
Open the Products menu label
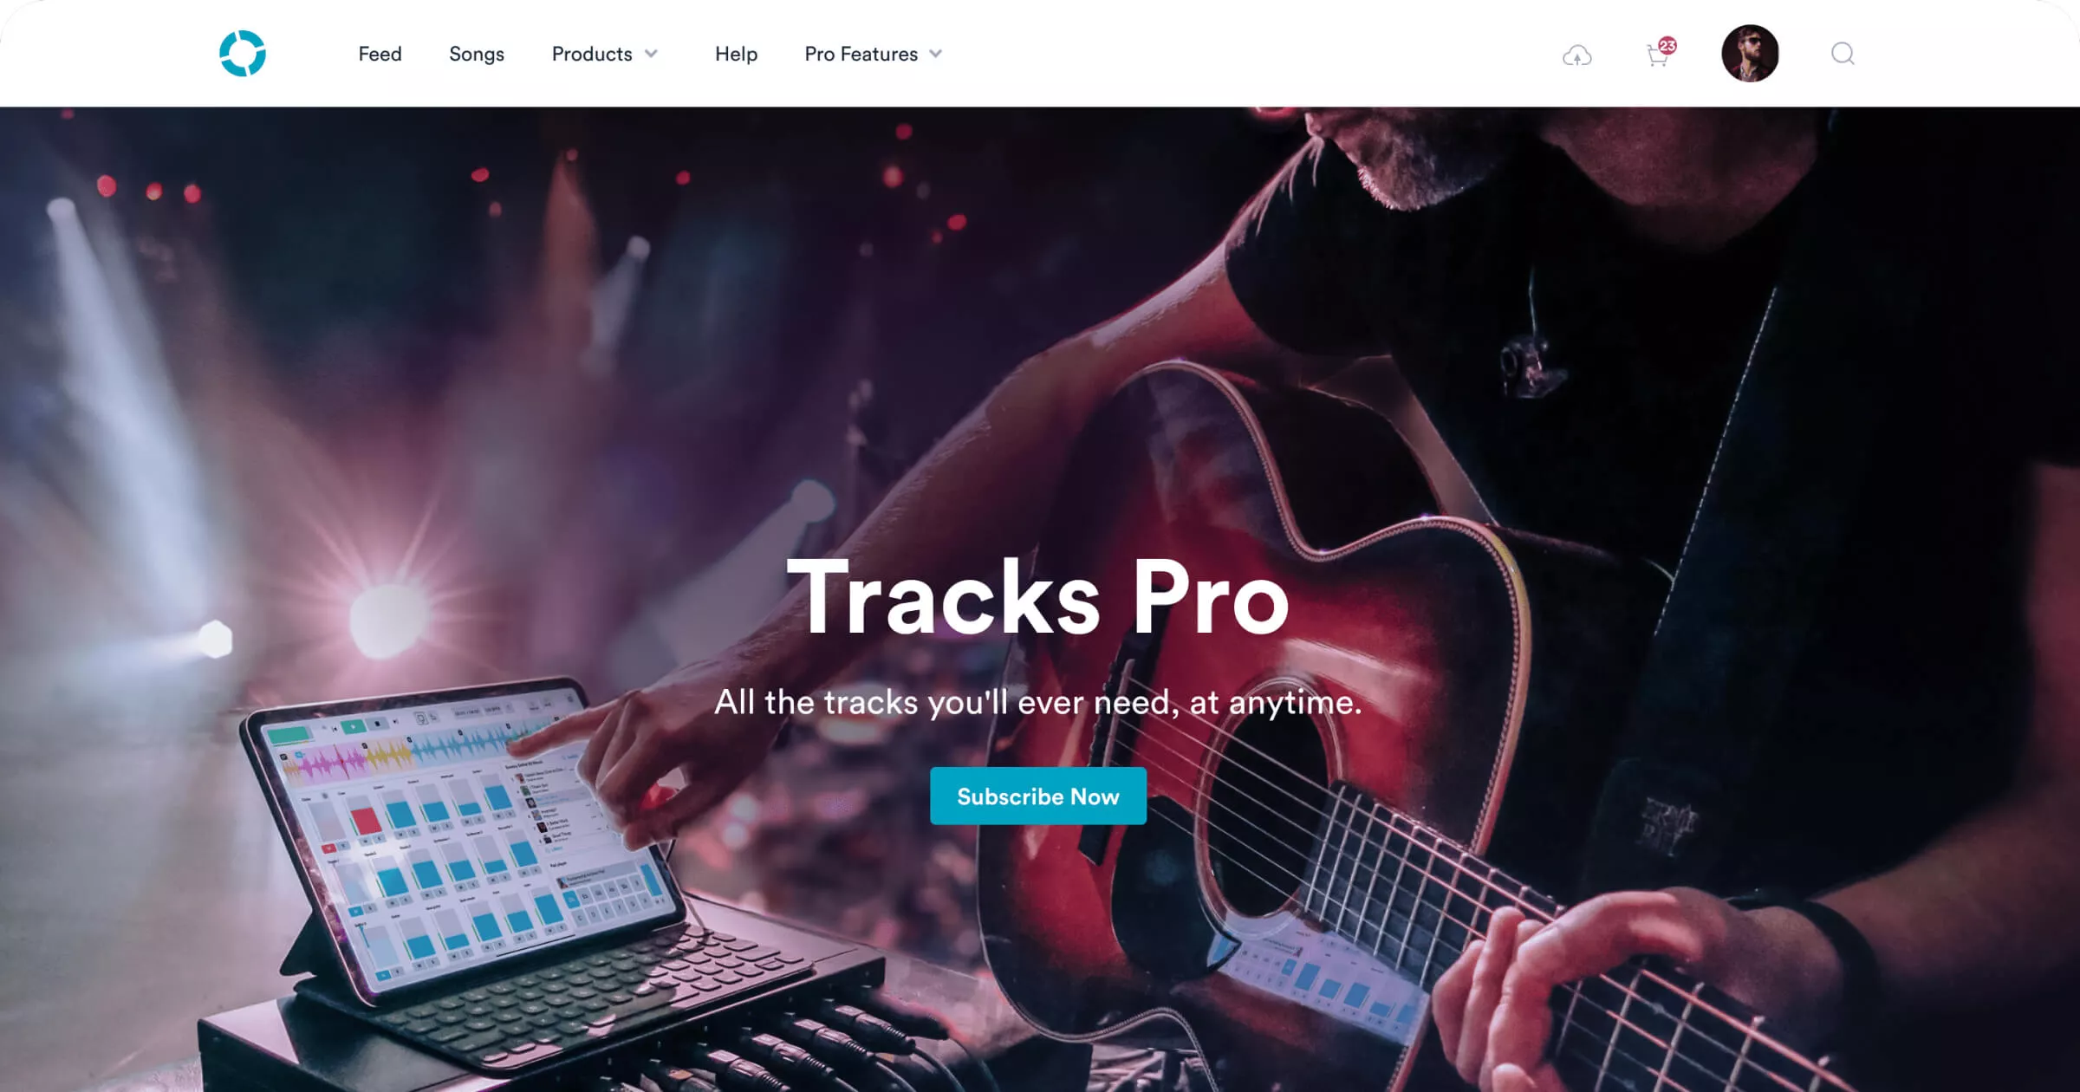(x=592, y=54)
